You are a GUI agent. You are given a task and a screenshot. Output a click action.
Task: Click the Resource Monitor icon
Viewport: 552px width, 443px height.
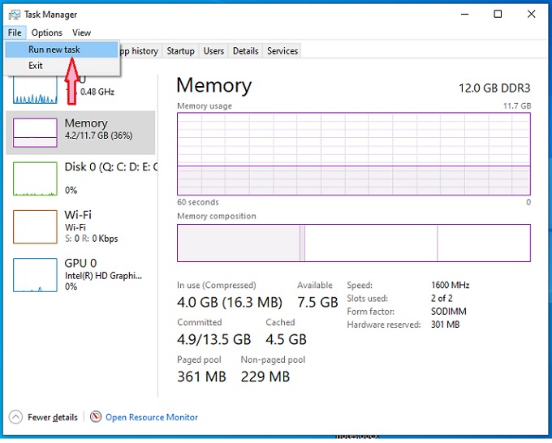[96, 417]
